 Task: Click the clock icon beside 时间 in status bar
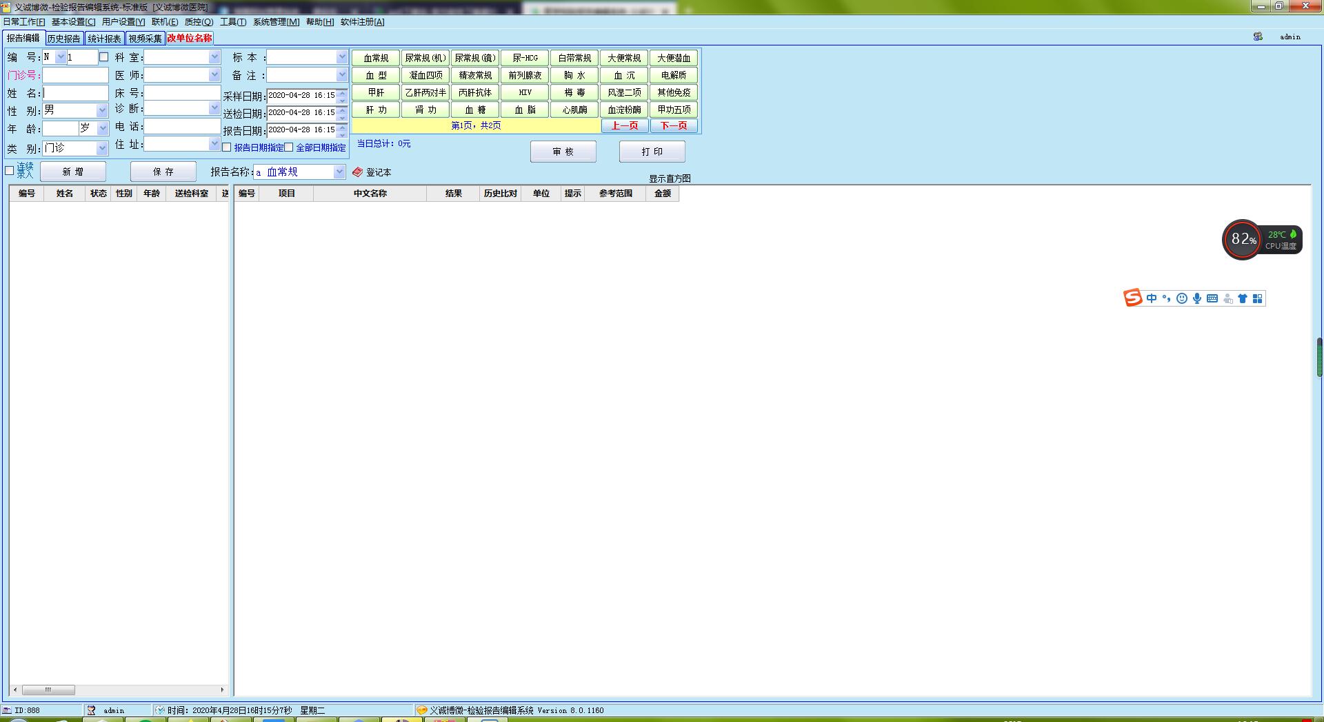tap(160, 710)
